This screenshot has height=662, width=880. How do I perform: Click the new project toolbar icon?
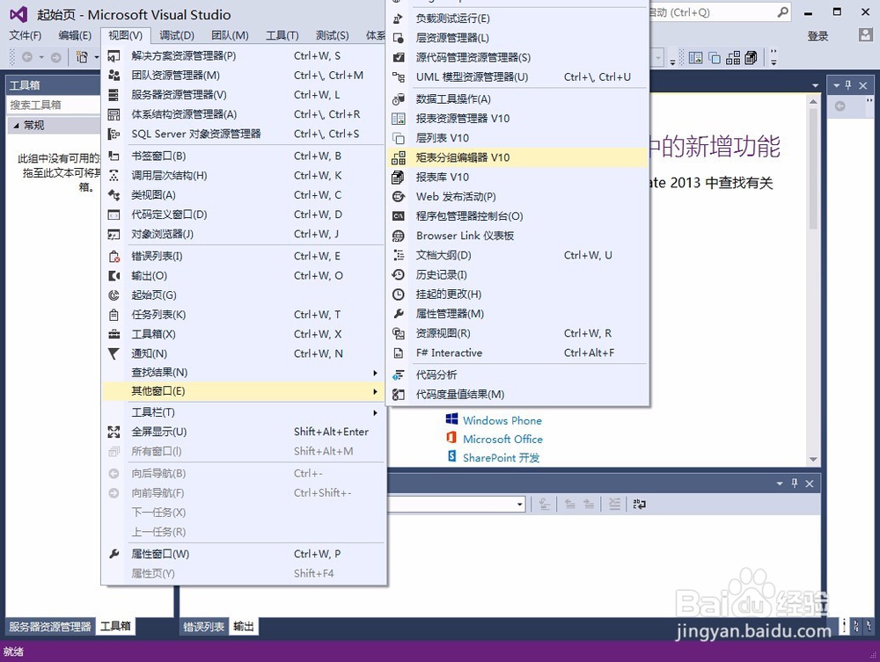coord(82,57)
